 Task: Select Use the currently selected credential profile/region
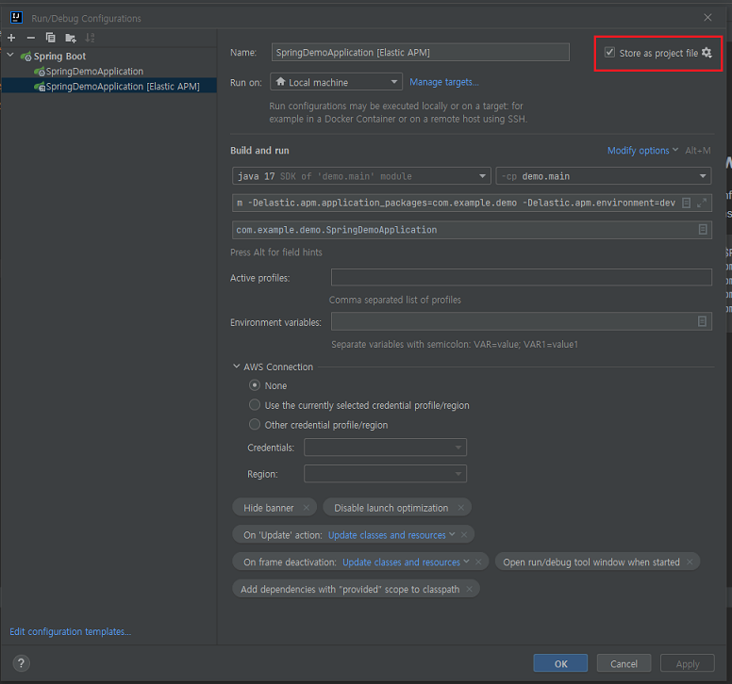pos(255,405)
